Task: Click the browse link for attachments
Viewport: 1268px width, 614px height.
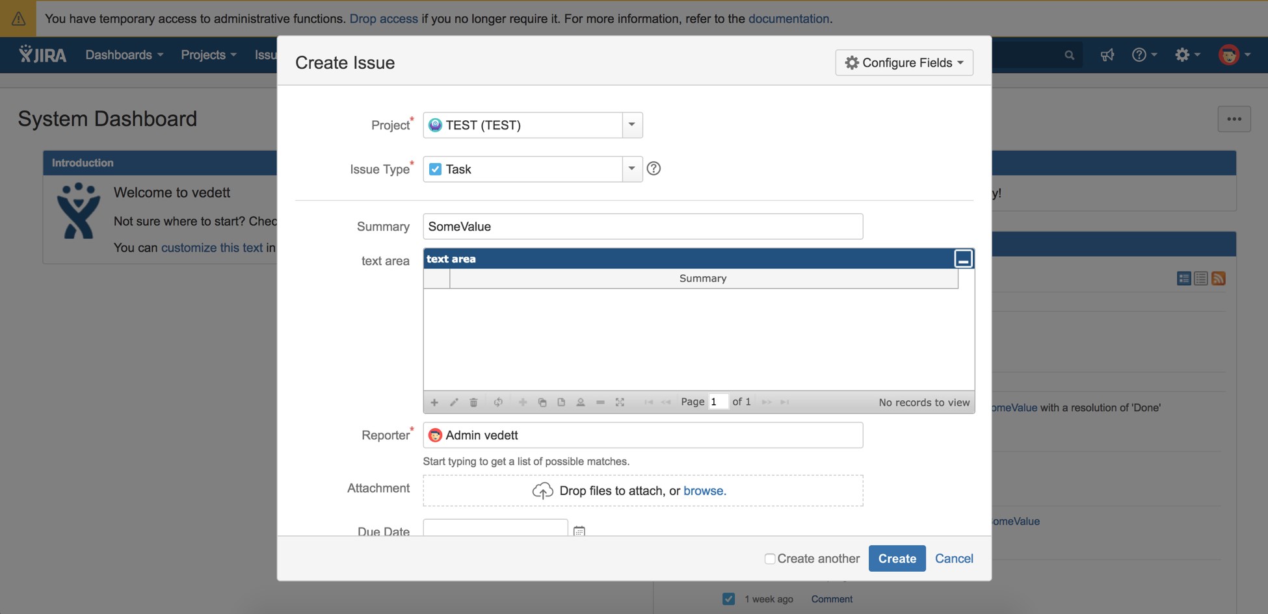Action: point(704,491)
